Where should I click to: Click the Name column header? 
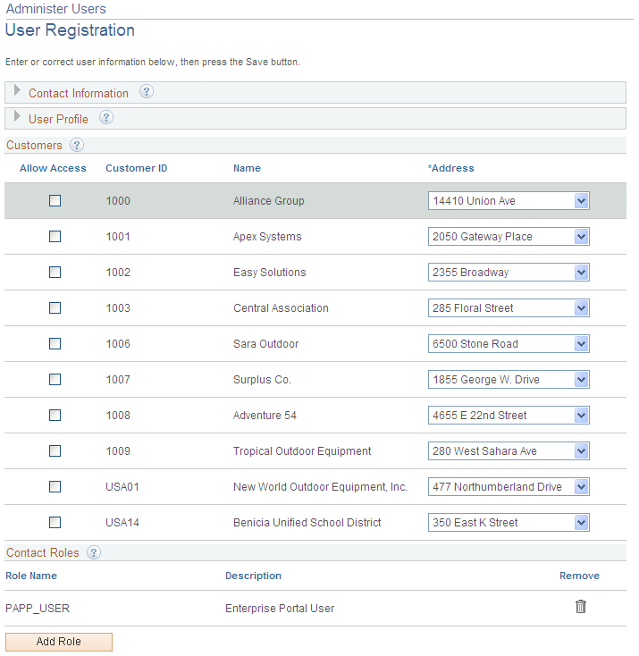[x=247, y=168]
